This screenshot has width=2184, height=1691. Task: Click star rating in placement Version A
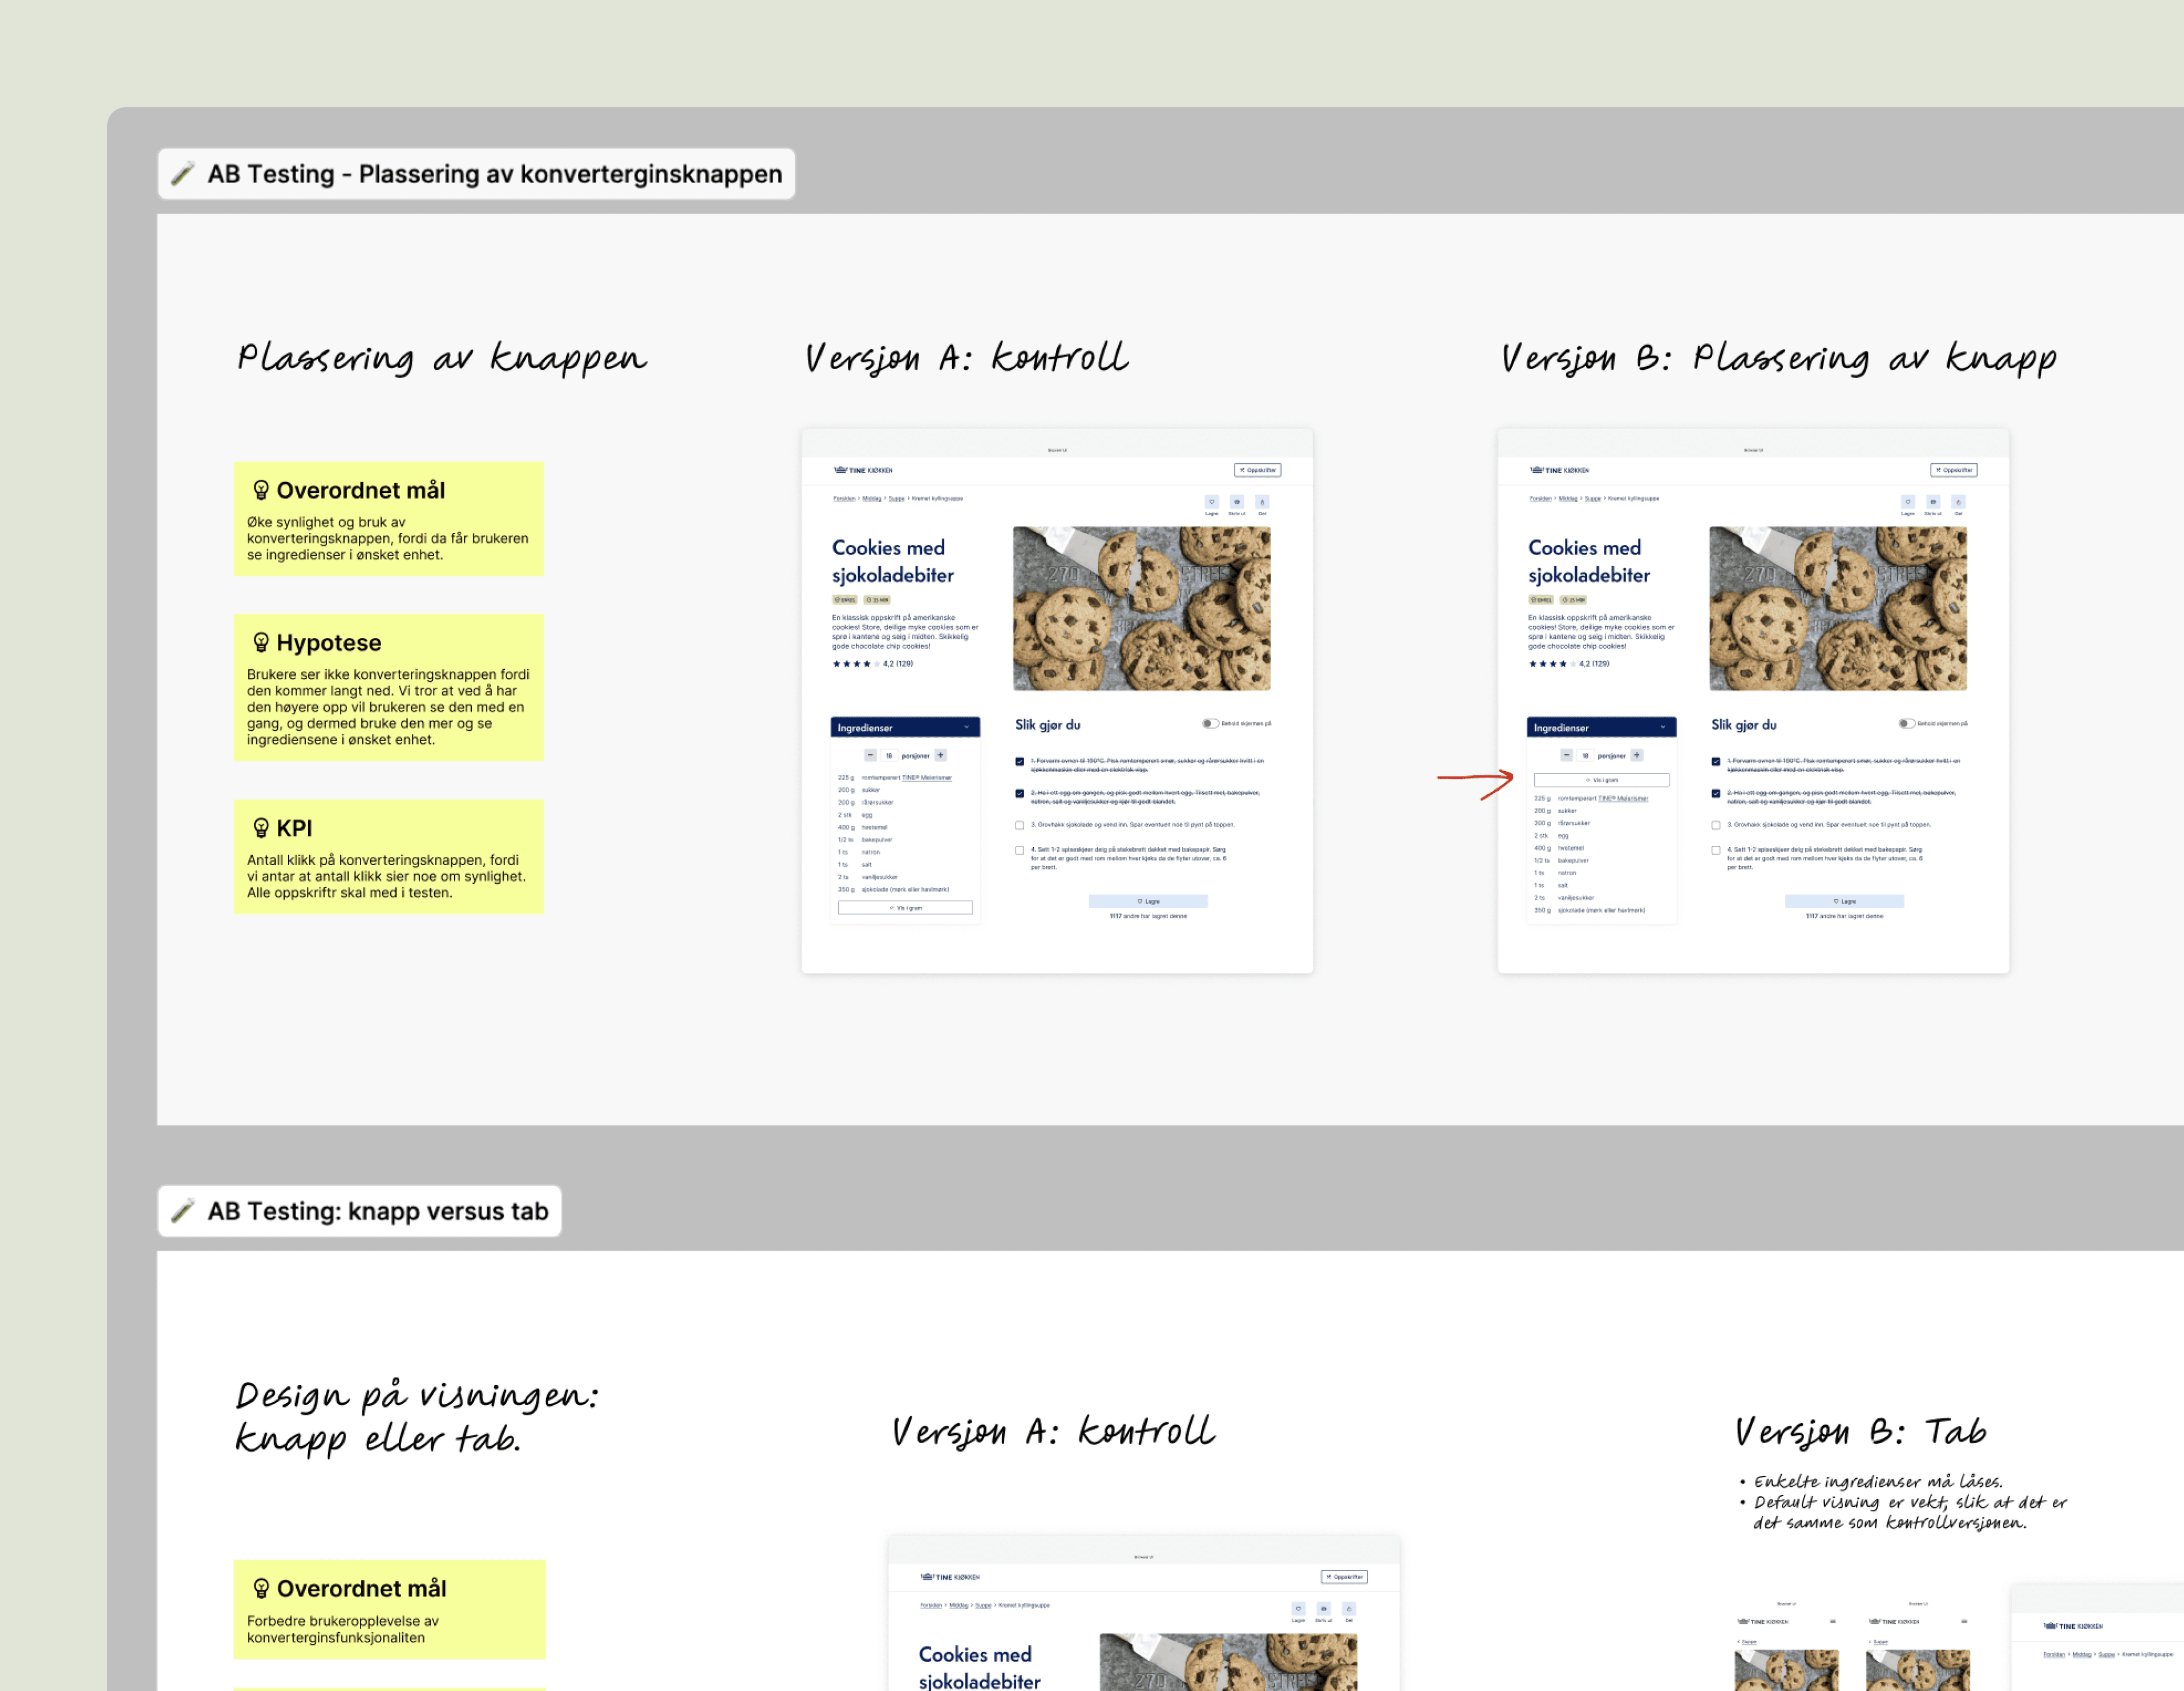(x=856, y=664)
